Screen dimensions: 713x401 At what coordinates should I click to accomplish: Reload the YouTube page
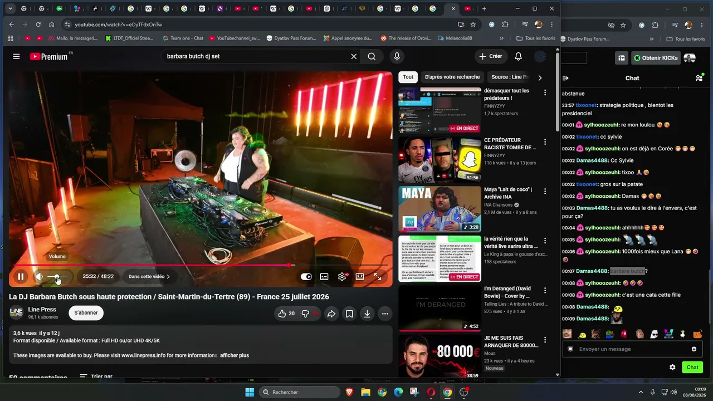click(38, 25)
